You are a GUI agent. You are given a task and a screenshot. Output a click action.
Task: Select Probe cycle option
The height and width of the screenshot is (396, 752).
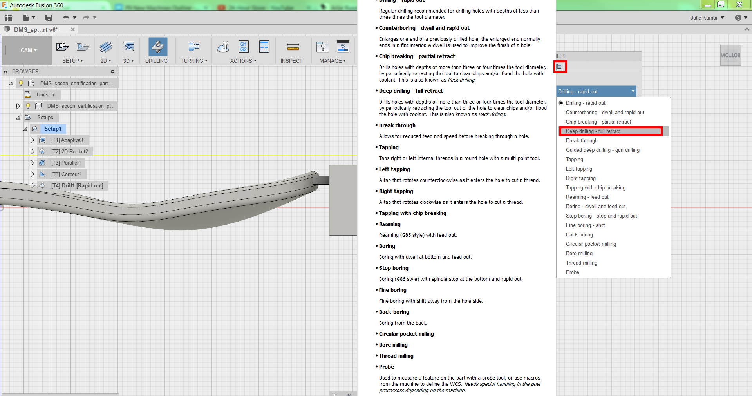click(572, 272)
